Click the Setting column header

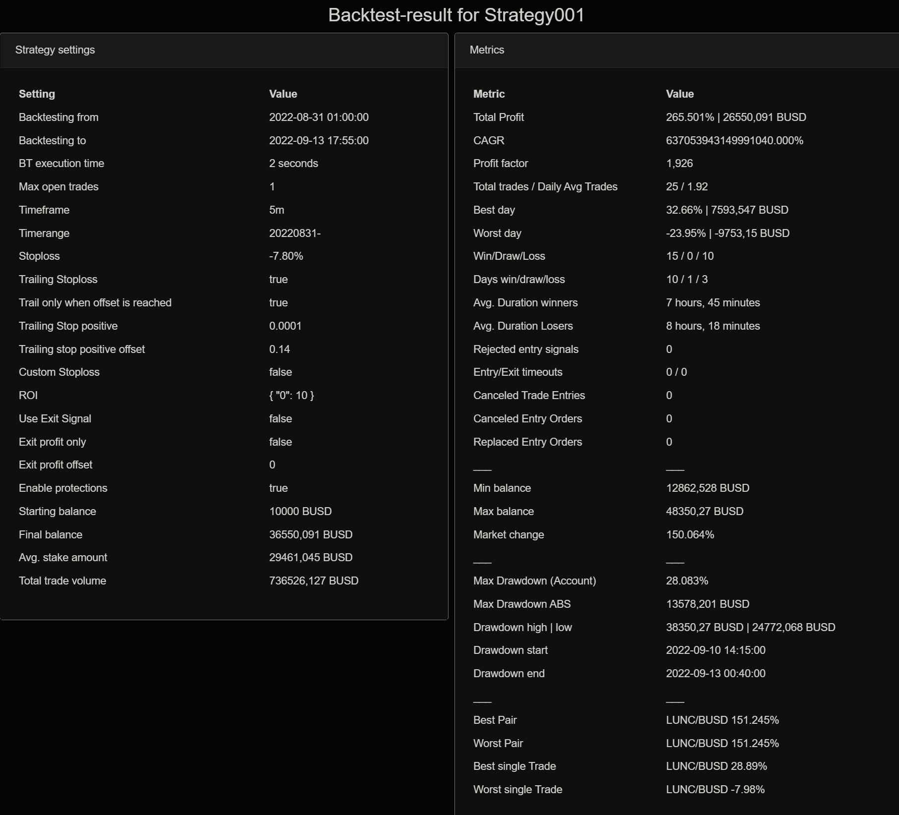37,94
